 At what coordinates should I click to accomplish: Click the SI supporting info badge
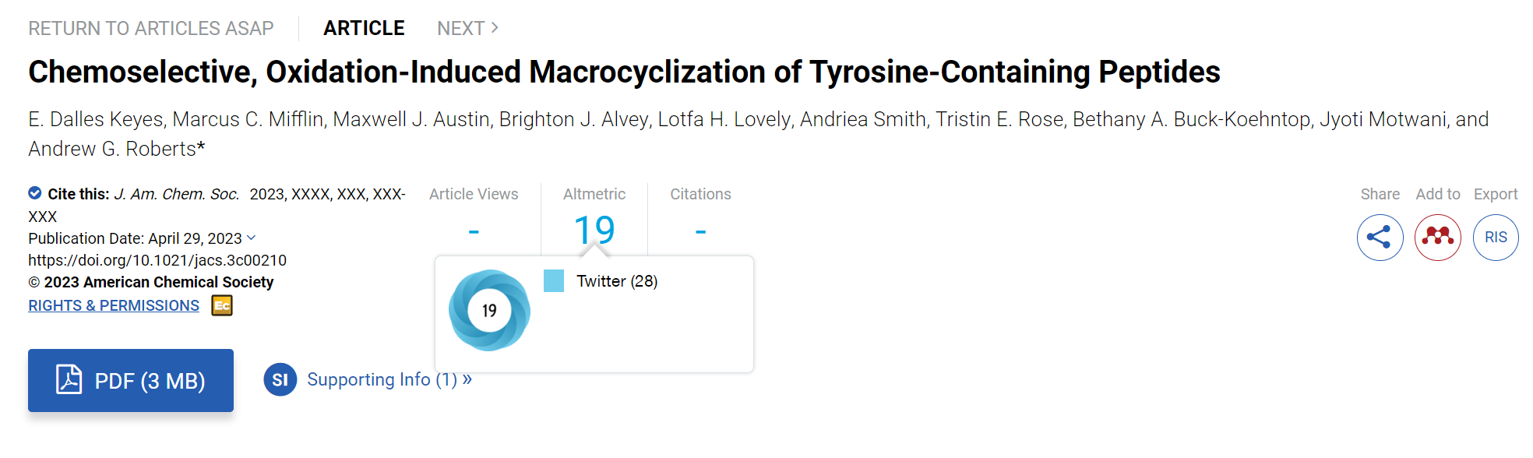pyautogui.click(x=280, y=380)
